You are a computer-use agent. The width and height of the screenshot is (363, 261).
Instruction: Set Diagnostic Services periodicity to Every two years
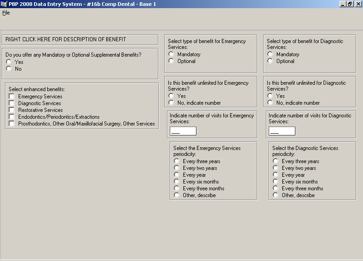pyautogui.click(x=275, y=168)
